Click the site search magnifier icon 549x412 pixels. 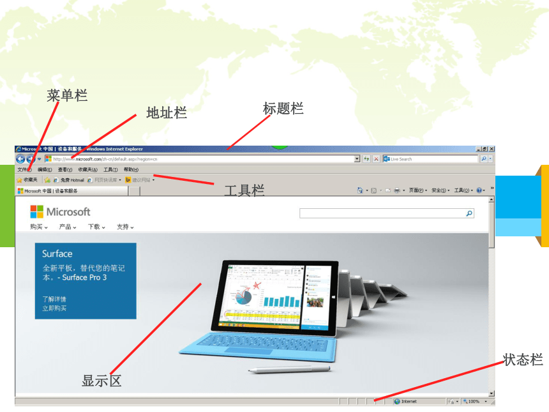pos(469,213)
